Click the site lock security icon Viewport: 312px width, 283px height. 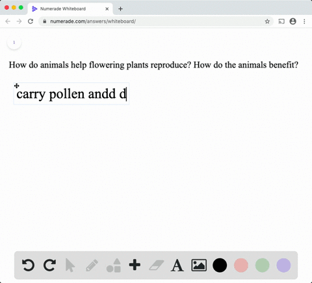point(45,21)
